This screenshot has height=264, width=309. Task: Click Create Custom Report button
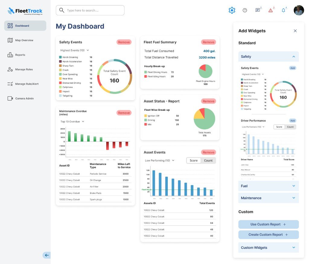click(268, 234)
